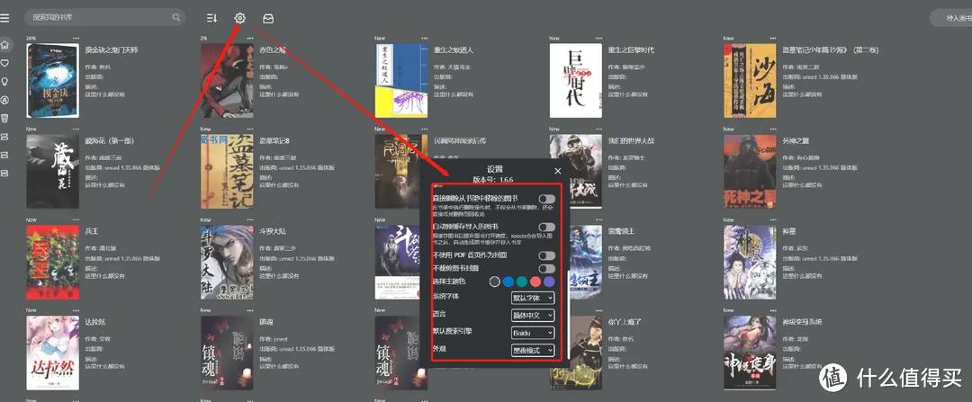Viewport: 972px width, 402px height.
Task: Click the search magnifier icon
Action: pos(176,18)
